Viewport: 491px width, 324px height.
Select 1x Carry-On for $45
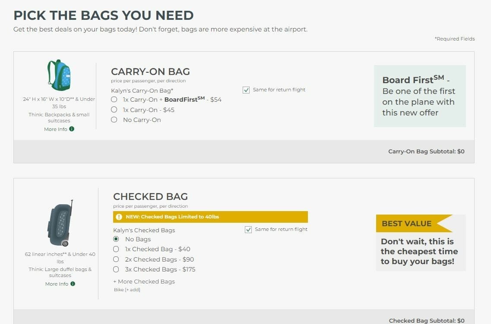pyautogui.click(x=114, y=110)
